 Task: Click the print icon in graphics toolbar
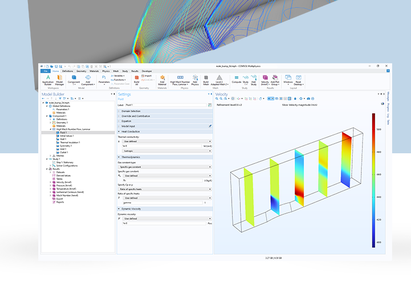click(313, 99)
